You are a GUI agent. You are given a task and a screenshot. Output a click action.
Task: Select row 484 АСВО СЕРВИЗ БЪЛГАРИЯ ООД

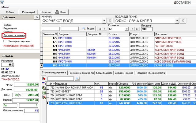click(118, 61)
